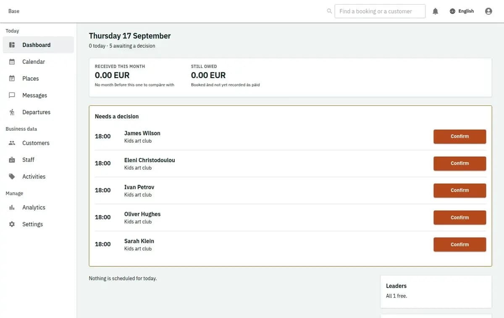Click the Analytics bar chart icon

[12, 208]
